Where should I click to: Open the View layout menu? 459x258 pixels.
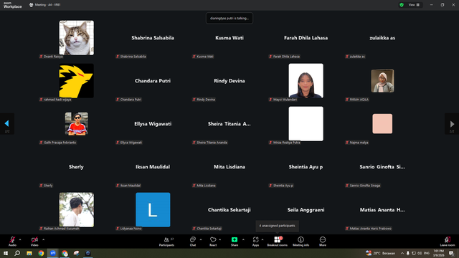tap(414, 5)
